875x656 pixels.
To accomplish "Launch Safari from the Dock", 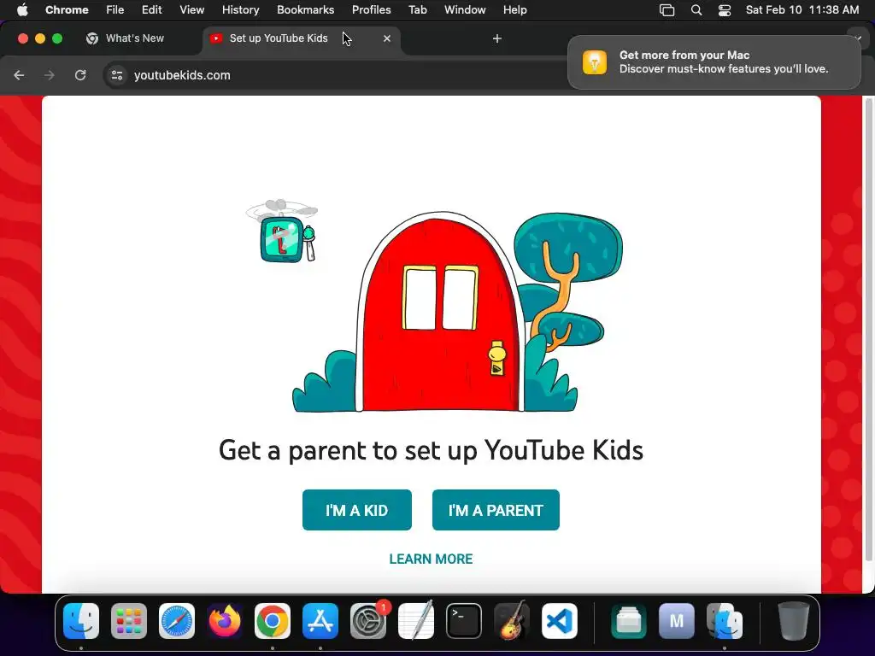I will point(177,621).
